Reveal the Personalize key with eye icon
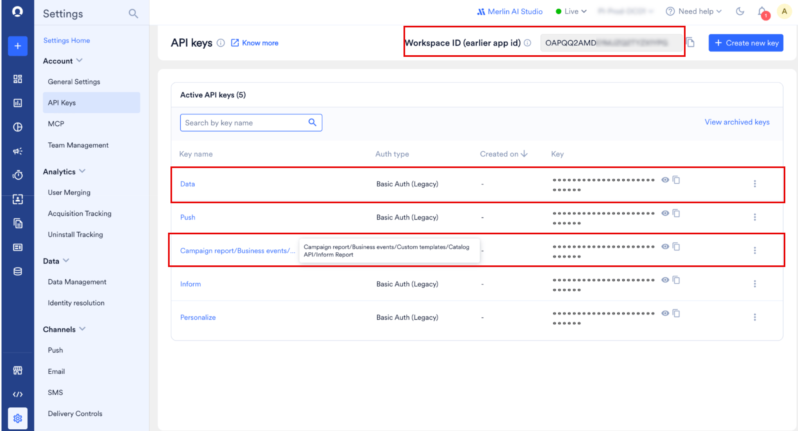This screenshot has width=798, height=431. click(665, 313)
